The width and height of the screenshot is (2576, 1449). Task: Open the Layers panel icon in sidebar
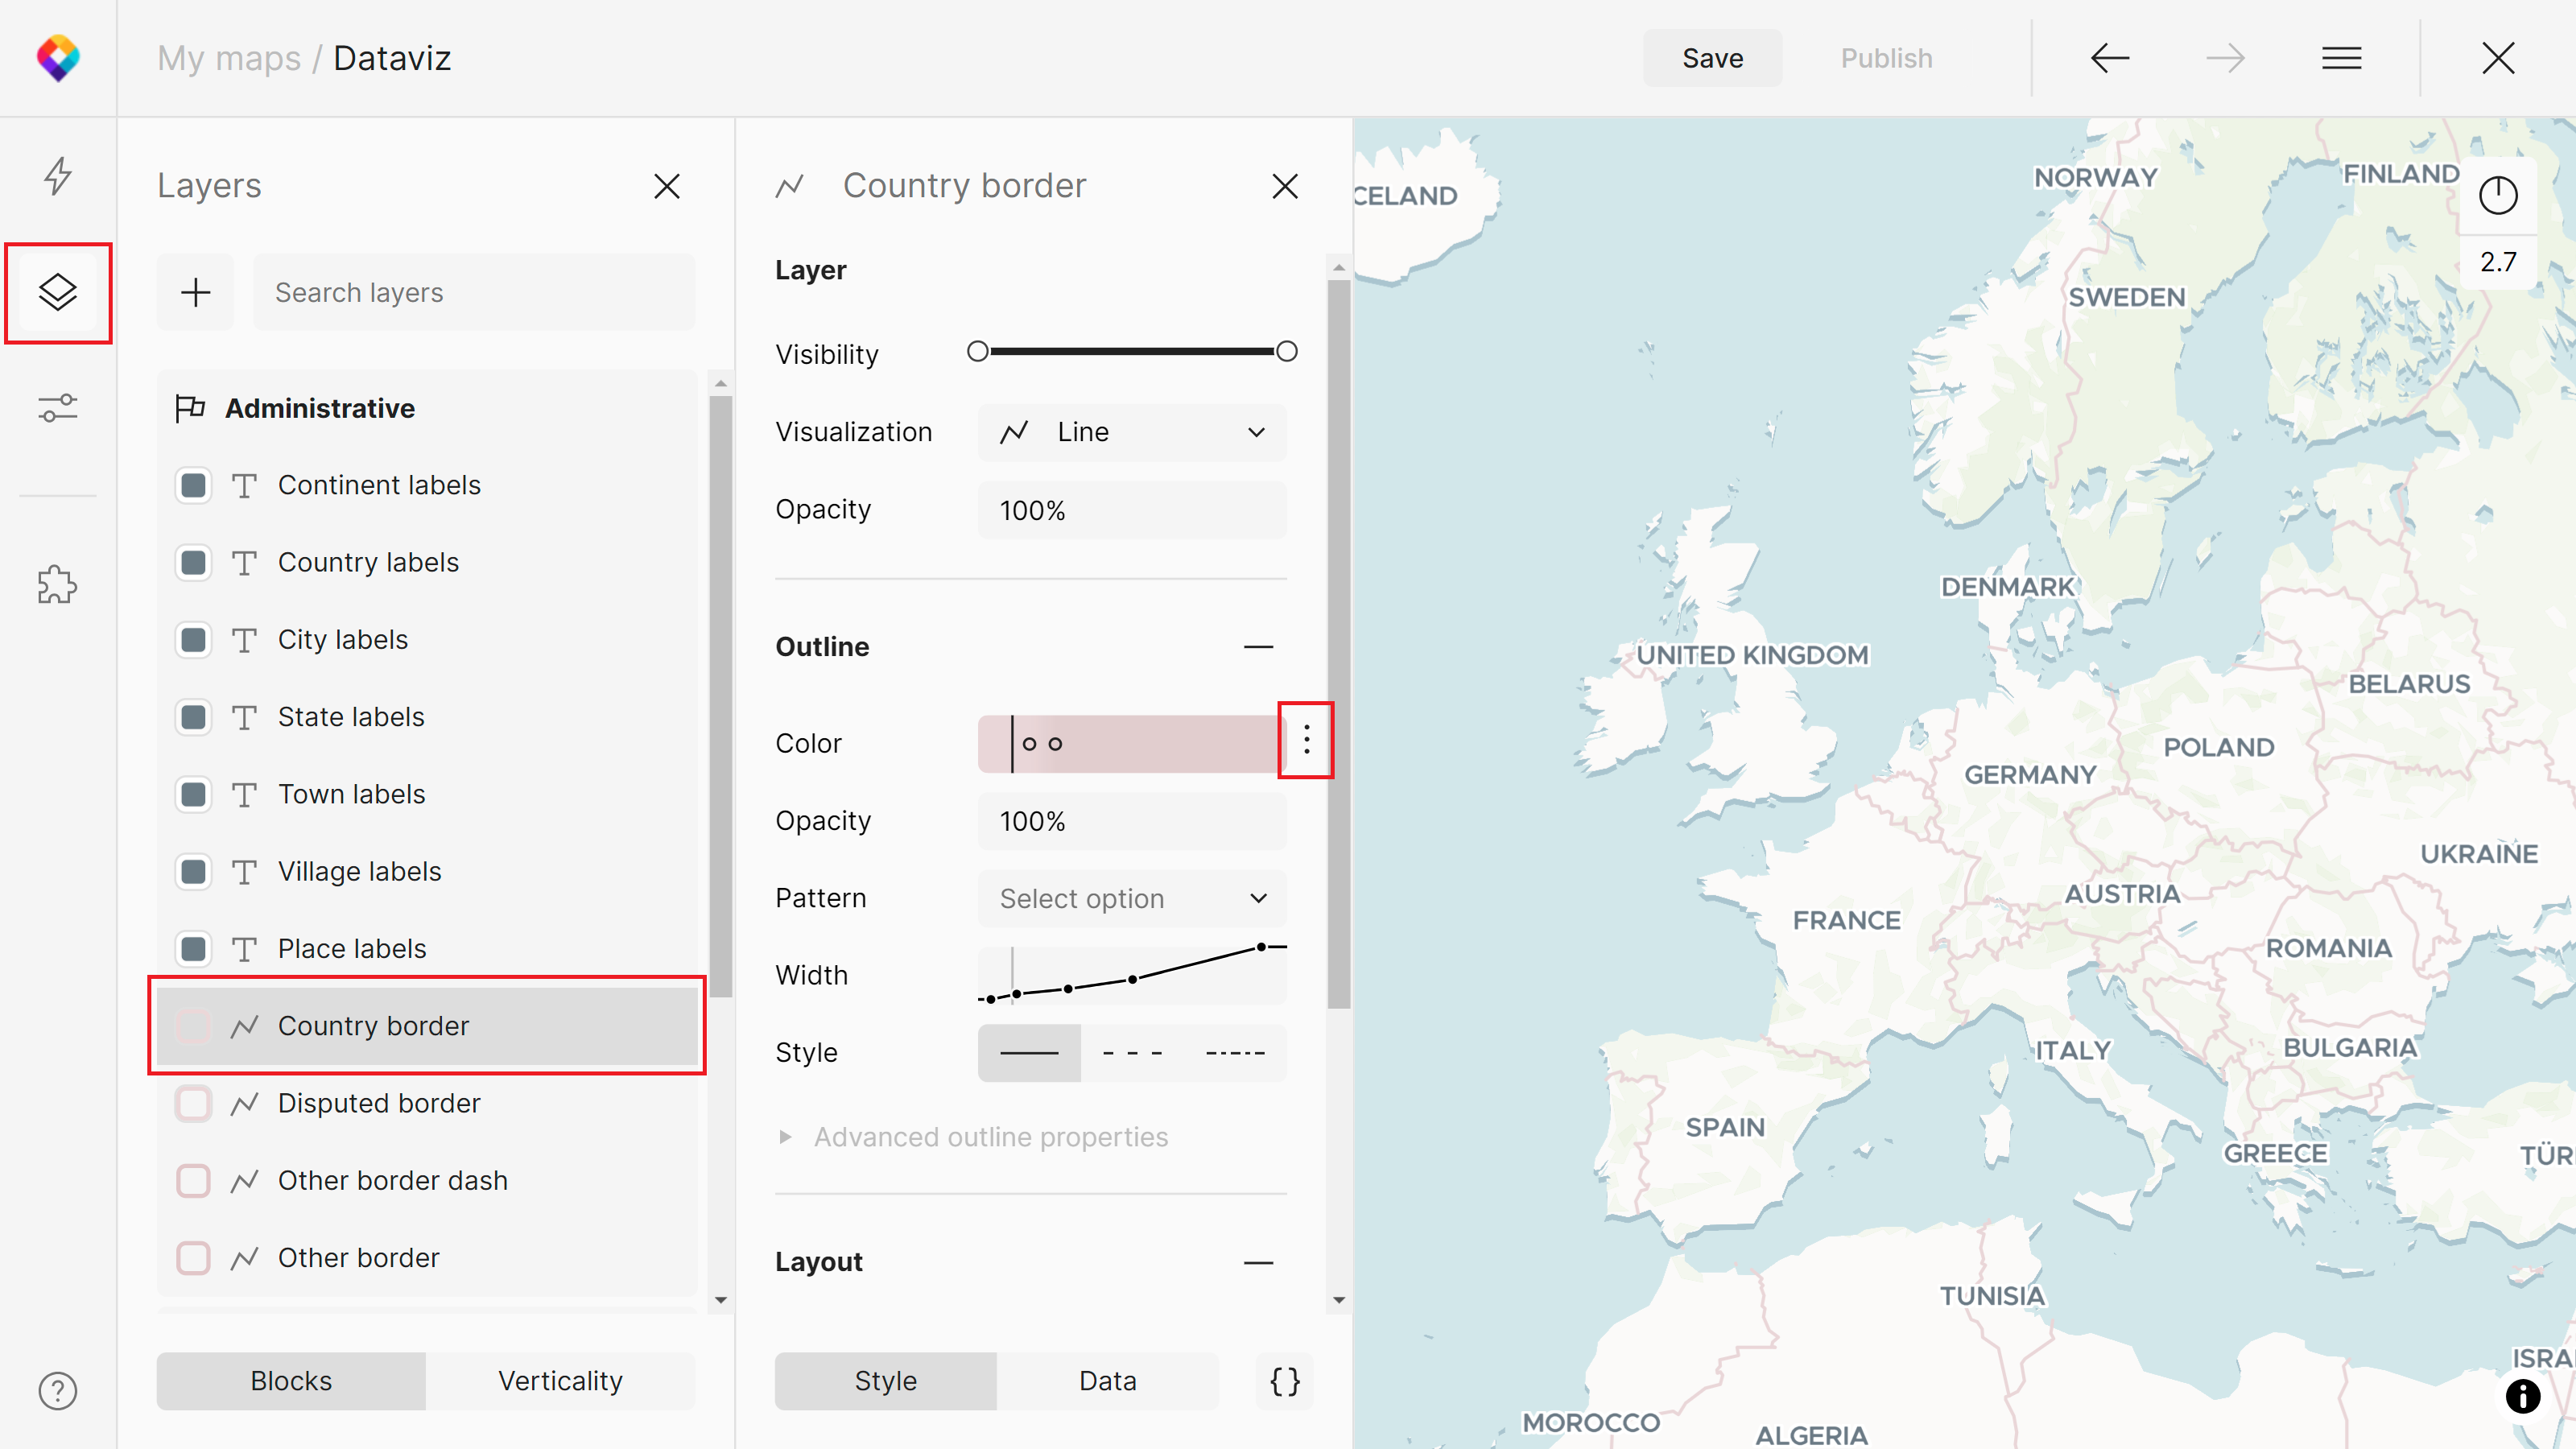click(x=58, y=292)
